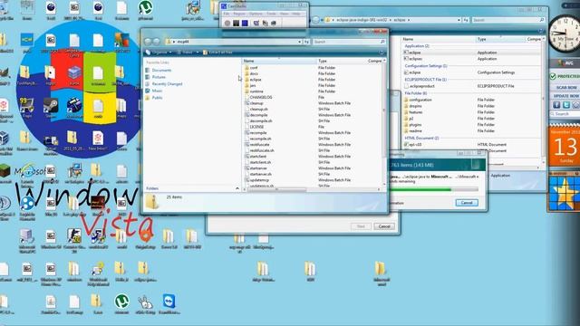Open the View menu in CamStudio
Viewport: 580px width, 326px height.
[284, 14]
